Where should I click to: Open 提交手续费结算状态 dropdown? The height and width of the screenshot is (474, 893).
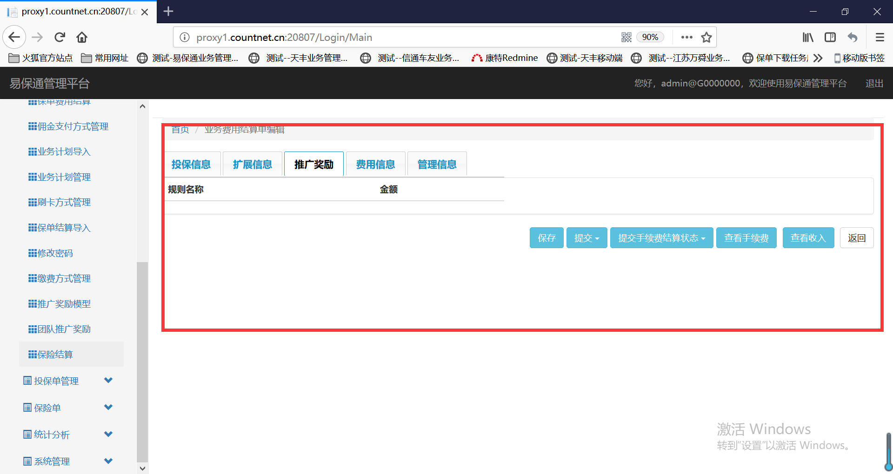pyautogui.click(x=661, y=238)
